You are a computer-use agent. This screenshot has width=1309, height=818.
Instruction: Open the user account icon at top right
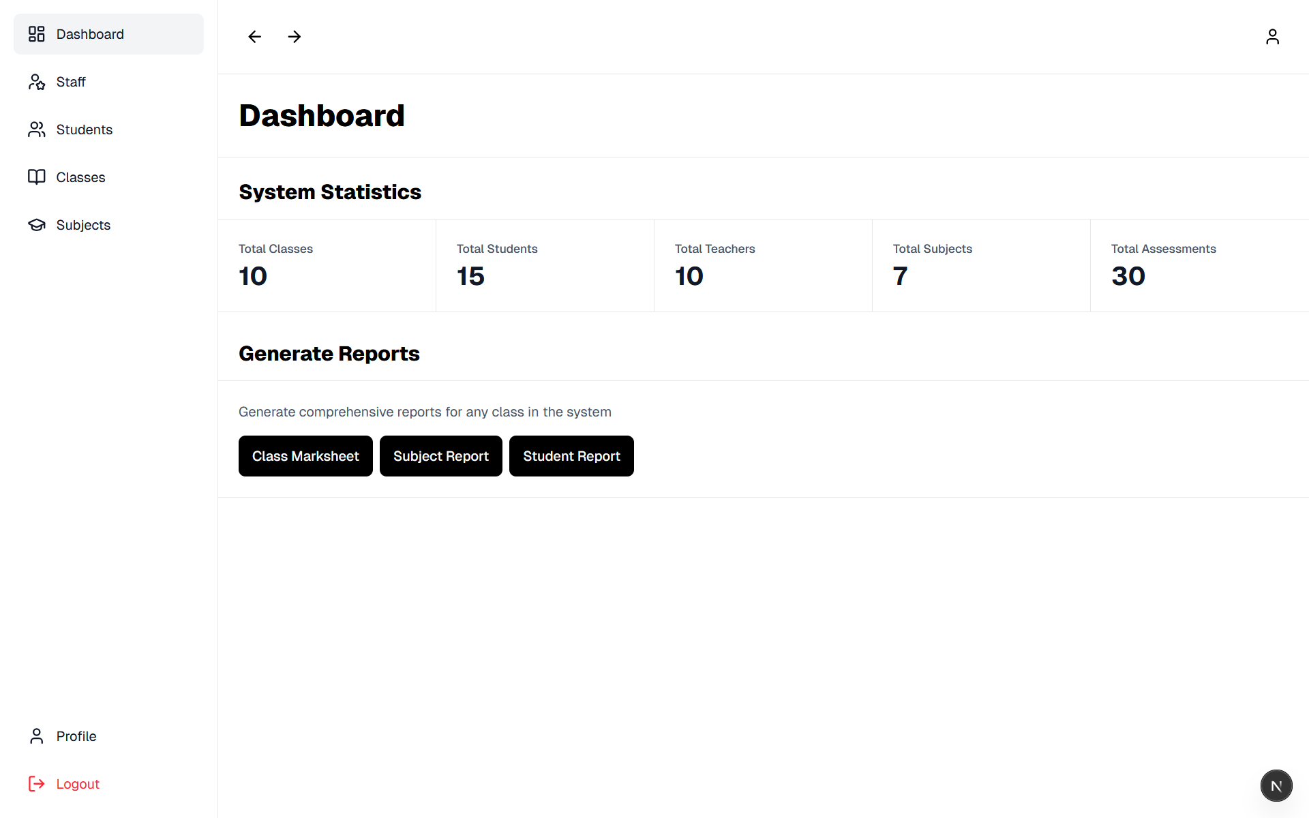tap(1272, 37)
